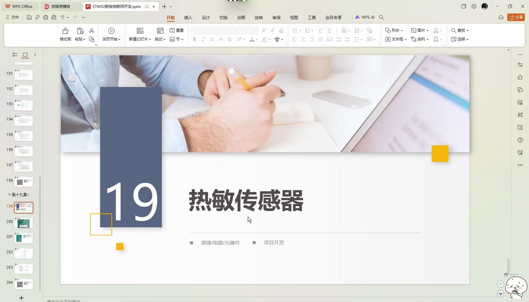529x302 pixels.
Task: Toggle italic formatting in the ribbon
Action: coord(203,39)
